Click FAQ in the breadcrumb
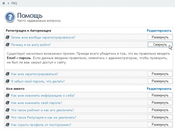Viewport: 175px width, 133px height. [x=14, y=3]
